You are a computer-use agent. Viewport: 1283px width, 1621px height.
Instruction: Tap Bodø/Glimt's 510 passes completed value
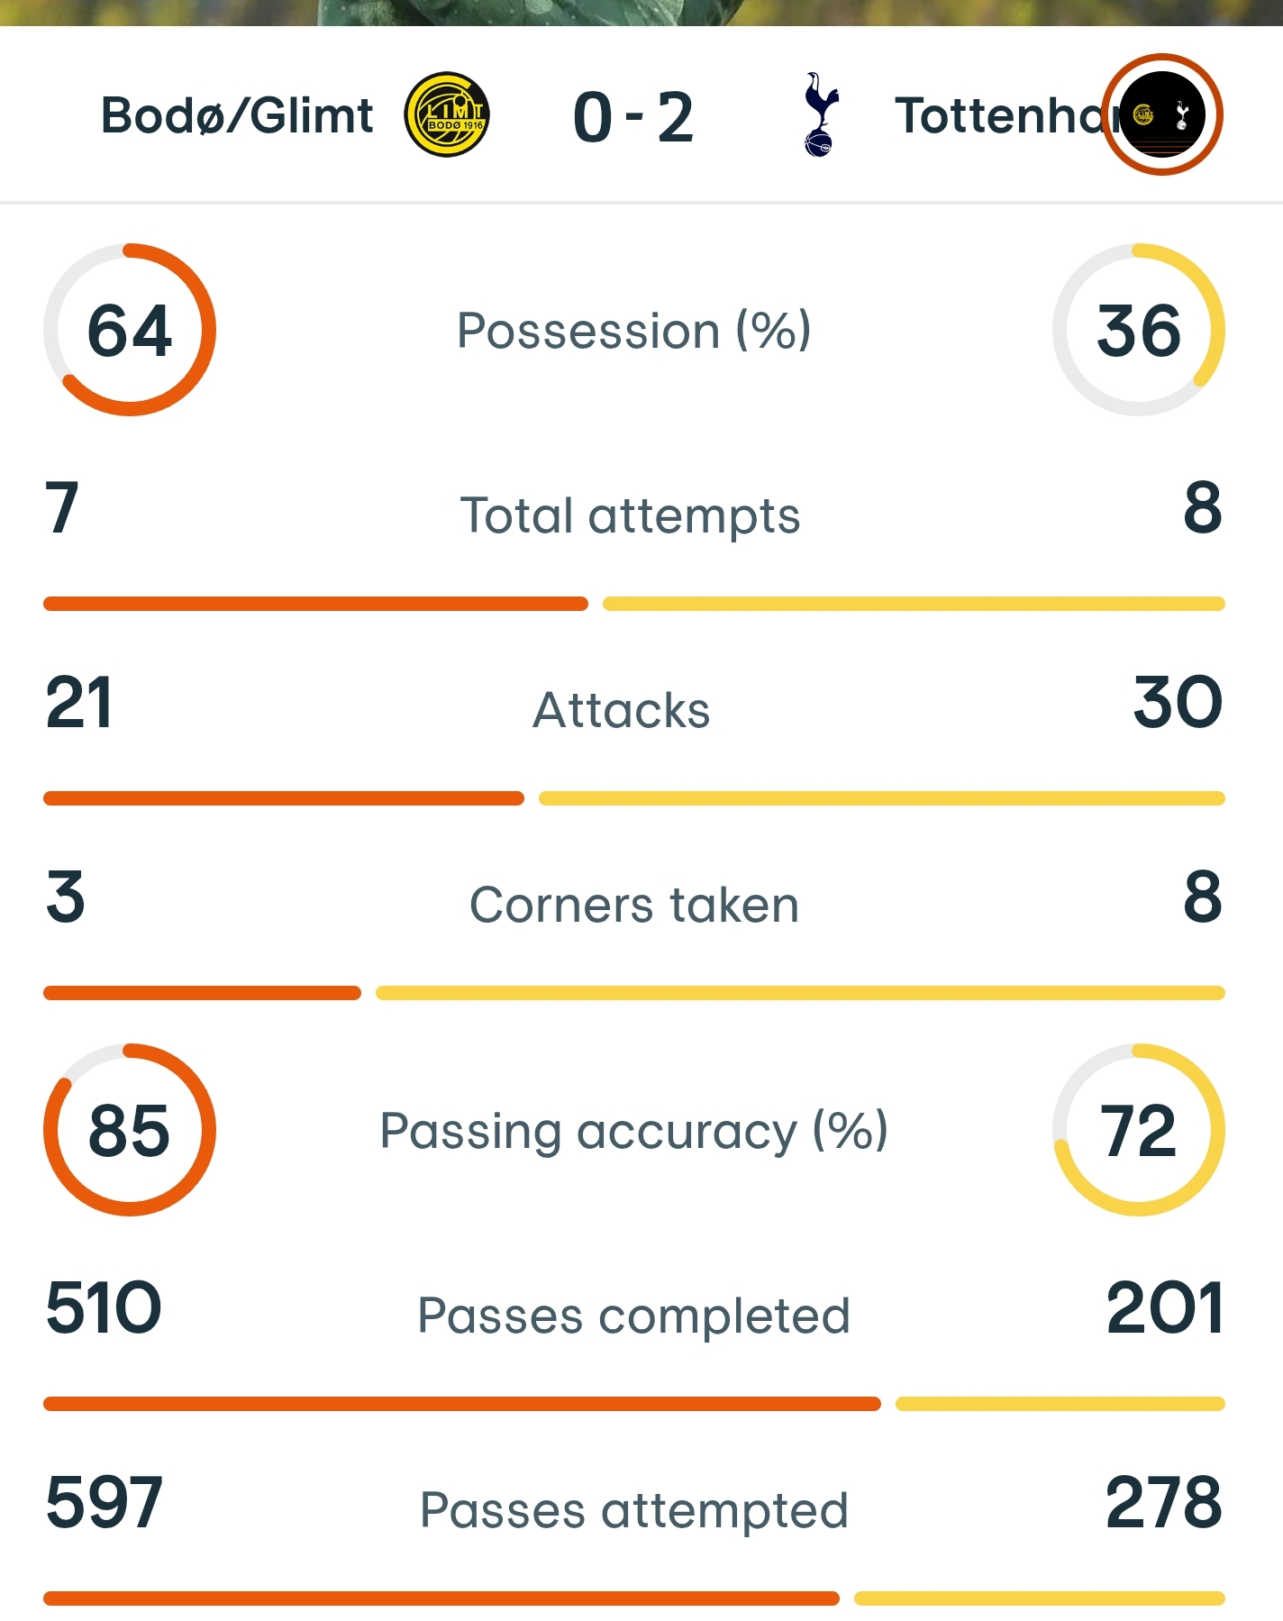pyautogui.click(x=104, y=1307)
